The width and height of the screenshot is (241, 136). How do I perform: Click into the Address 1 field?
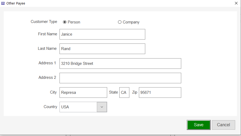point(120,64)
